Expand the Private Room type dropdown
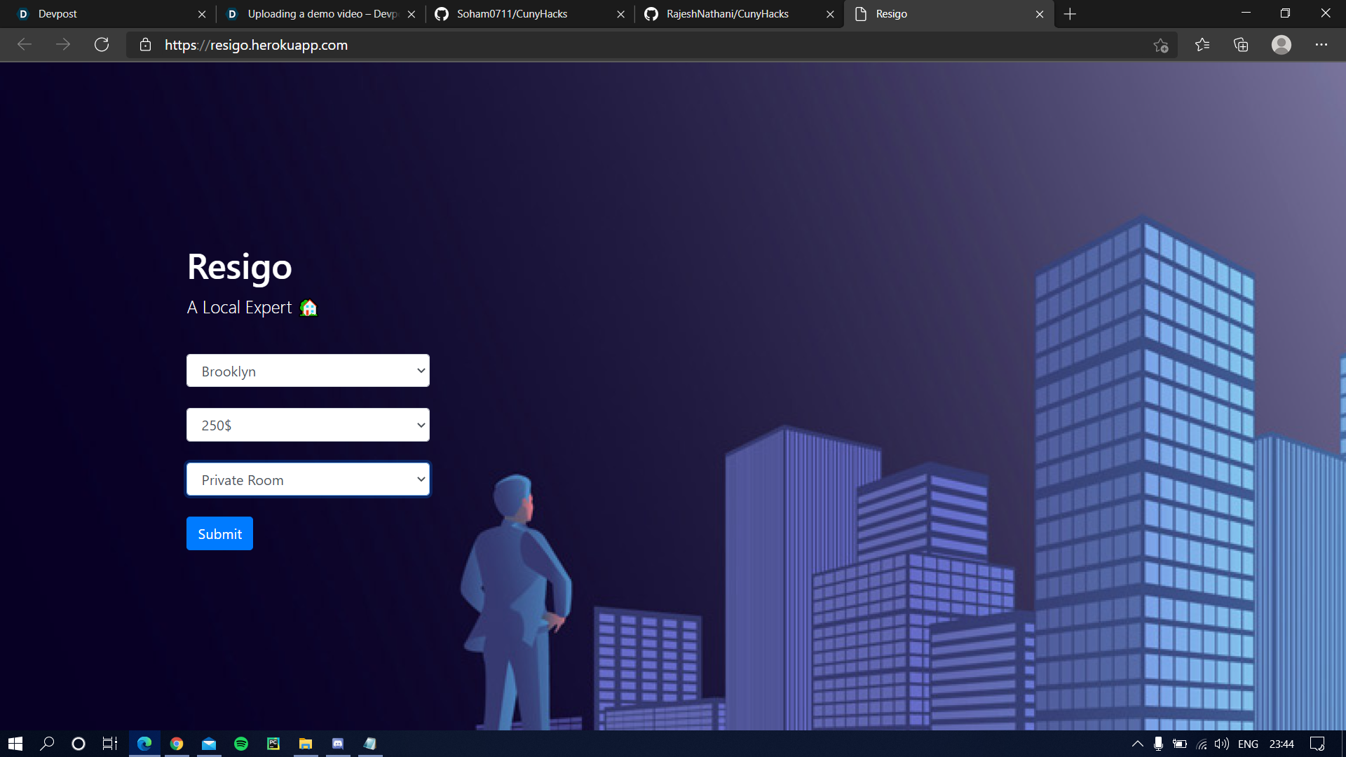This screenshot has width=1346, height=757. (x=308, y=479)
